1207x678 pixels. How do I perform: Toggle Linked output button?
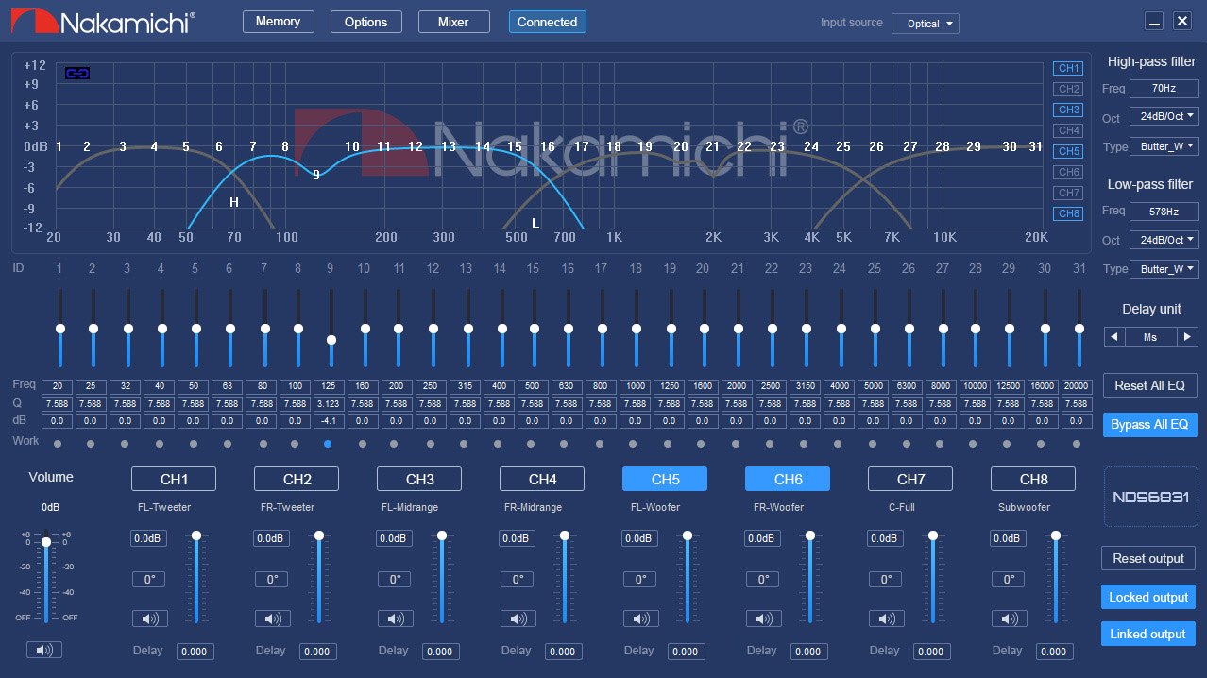coord(1148,634)
